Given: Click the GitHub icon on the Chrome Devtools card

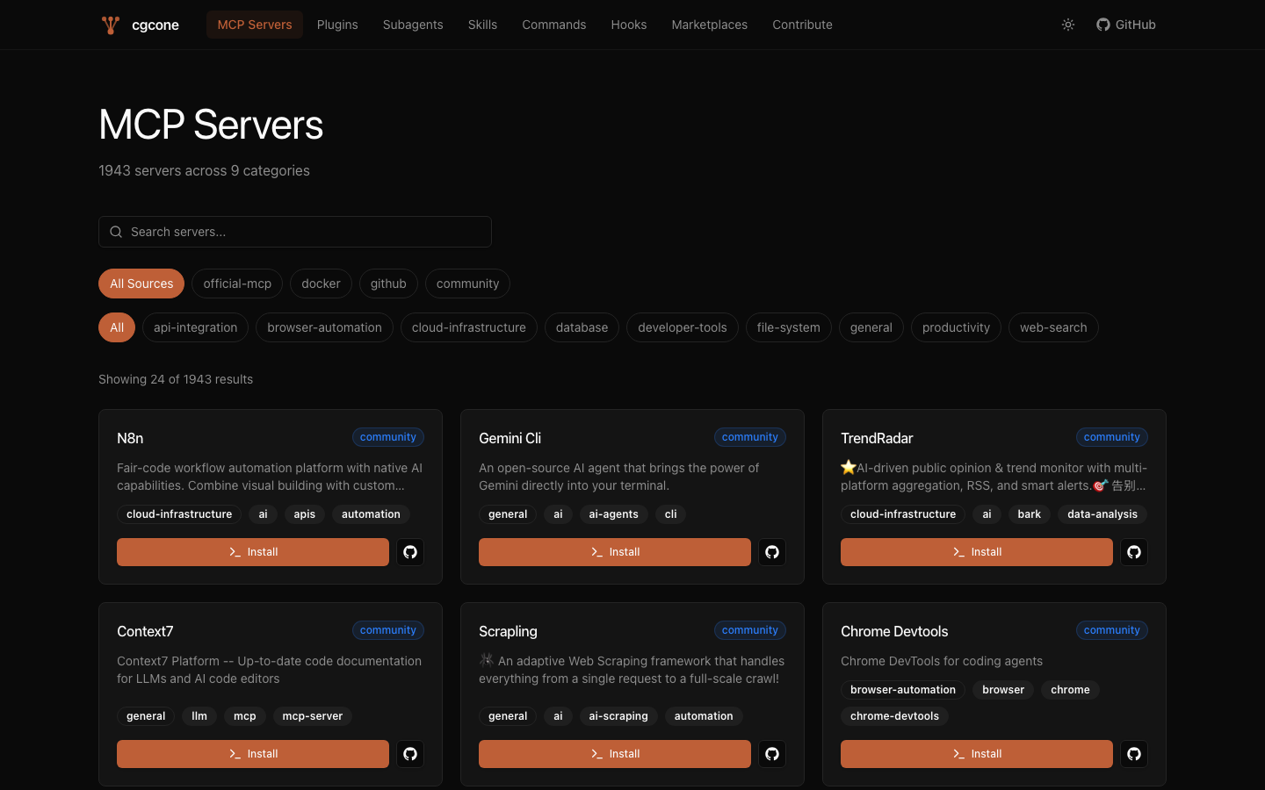Looking at the screenshot, I should 1134,754.
